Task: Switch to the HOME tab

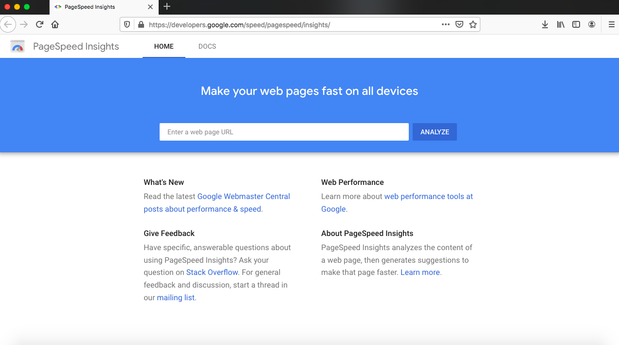Action: pyautogui.click(x=164, y=46)
